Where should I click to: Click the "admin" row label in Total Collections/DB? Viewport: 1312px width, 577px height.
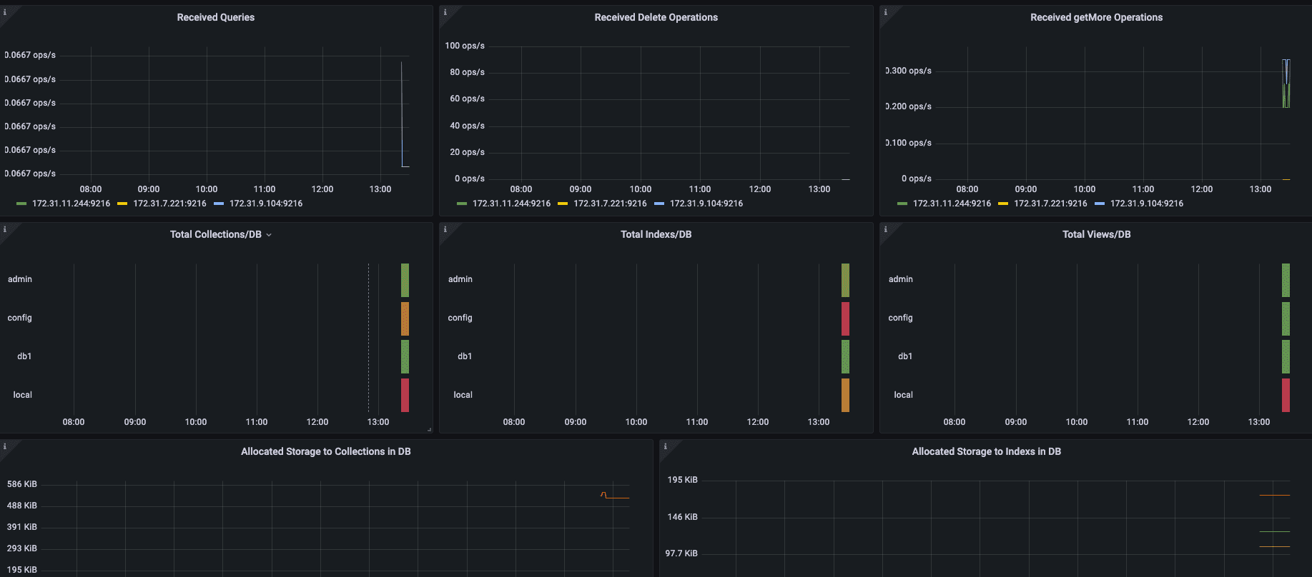click(20, 279)
